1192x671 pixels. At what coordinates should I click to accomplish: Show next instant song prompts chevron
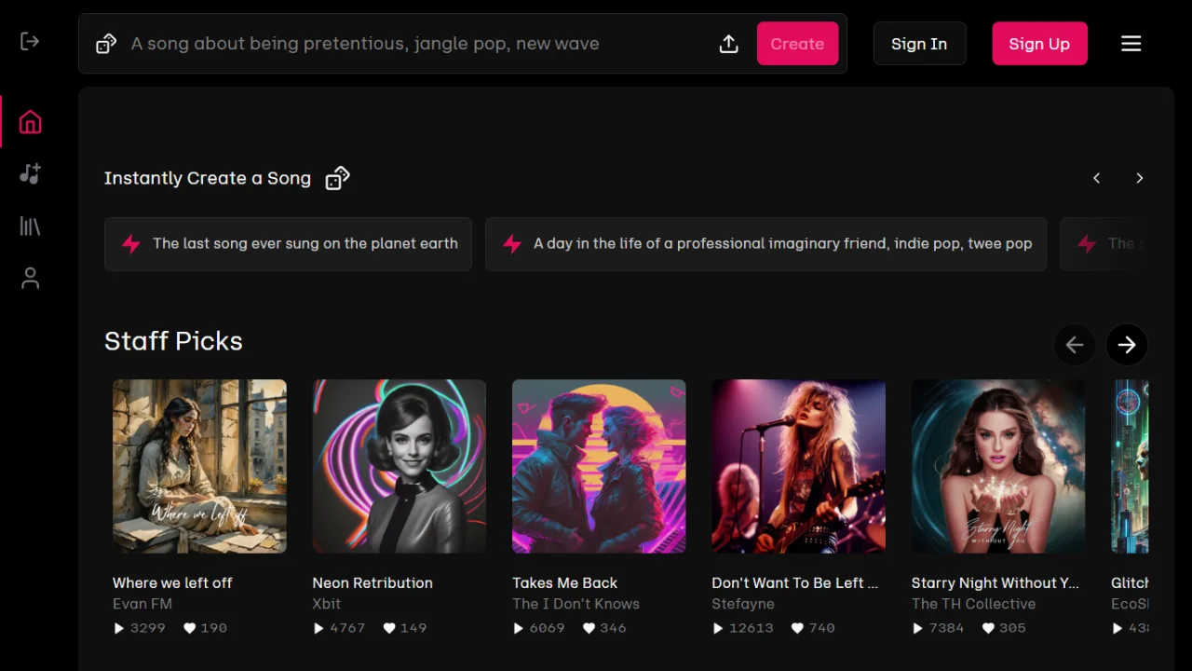pos(1139,178)
